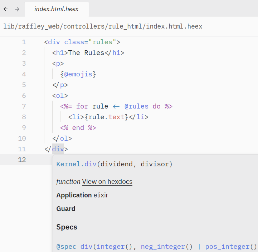Click the @rules variable in the for loop
The width and height of the screenshot is (258, 252).
136,106
